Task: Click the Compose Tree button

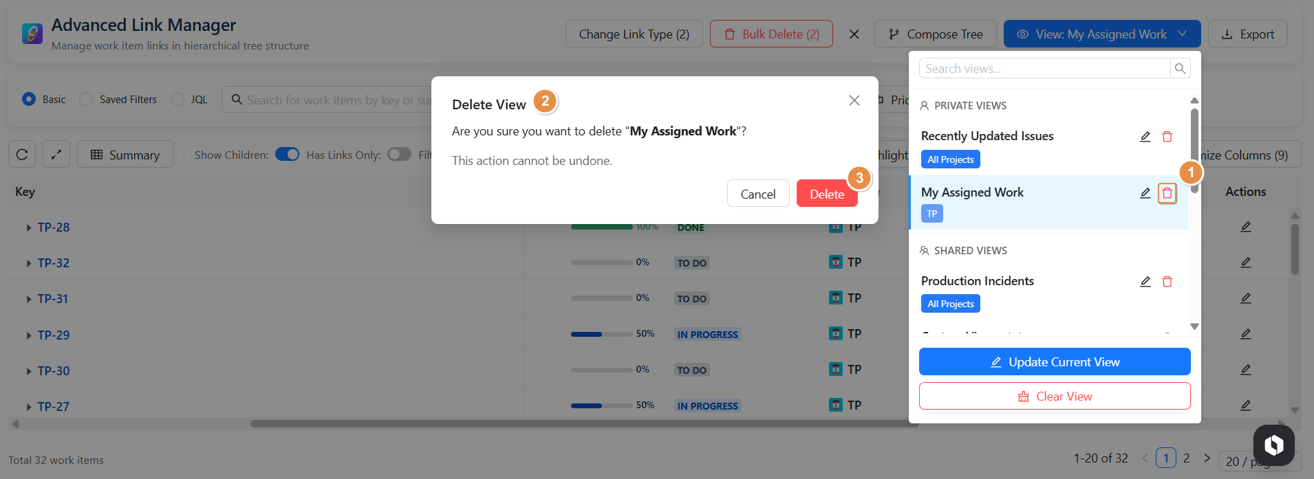Action: [x=936, y=34]
